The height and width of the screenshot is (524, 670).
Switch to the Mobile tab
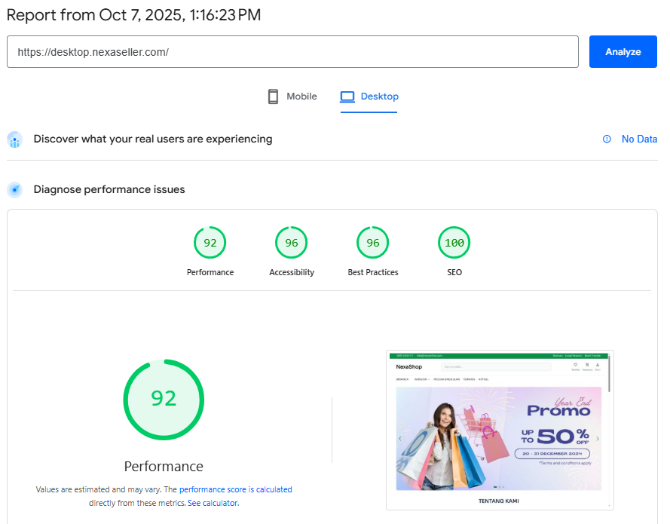(x=292, y=96)
